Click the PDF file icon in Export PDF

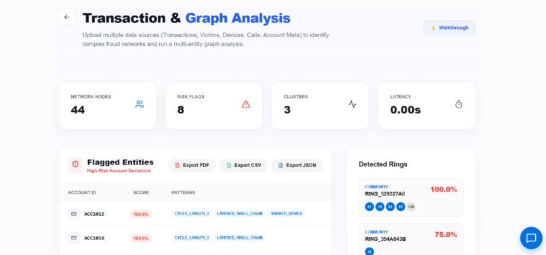[x=177, y=166]
